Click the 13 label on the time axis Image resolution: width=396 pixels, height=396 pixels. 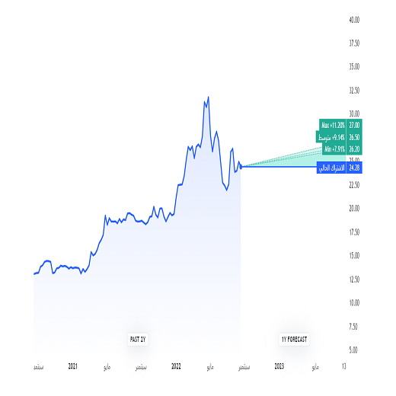point(343,366)
